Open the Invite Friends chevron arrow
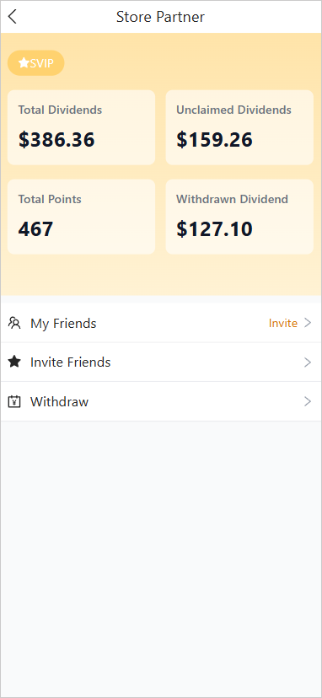Image resolution: width=322 pixels, height=698 pixels. [x=308, y=362]
